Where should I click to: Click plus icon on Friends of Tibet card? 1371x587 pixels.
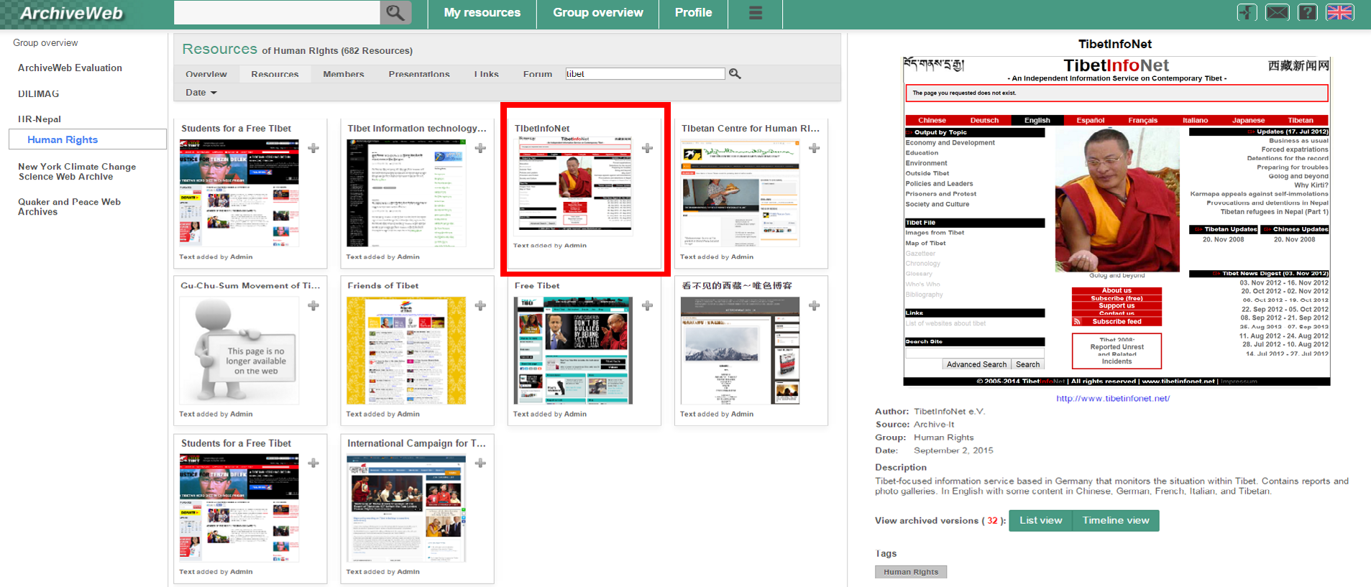[x=480, y=305]
